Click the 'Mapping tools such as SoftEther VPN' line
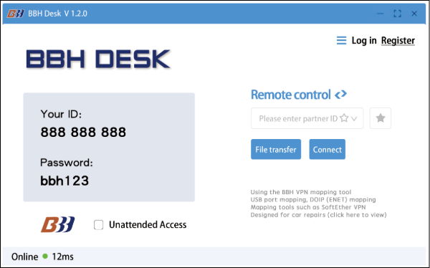 (308, 207)
